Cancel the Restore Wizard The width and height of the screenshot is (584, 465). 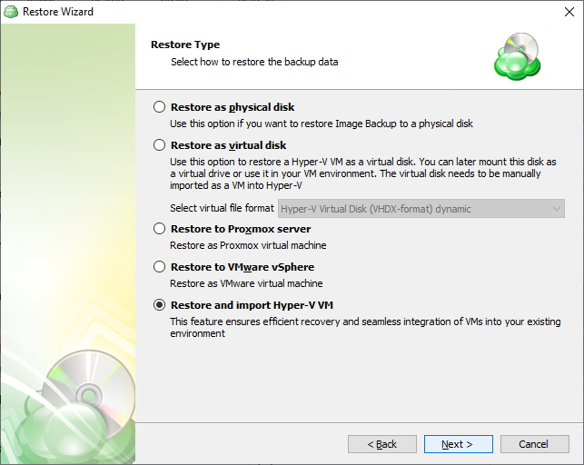534,444
